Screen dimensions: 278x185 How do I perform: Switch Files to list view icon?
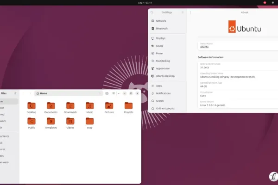pos(114,93)
